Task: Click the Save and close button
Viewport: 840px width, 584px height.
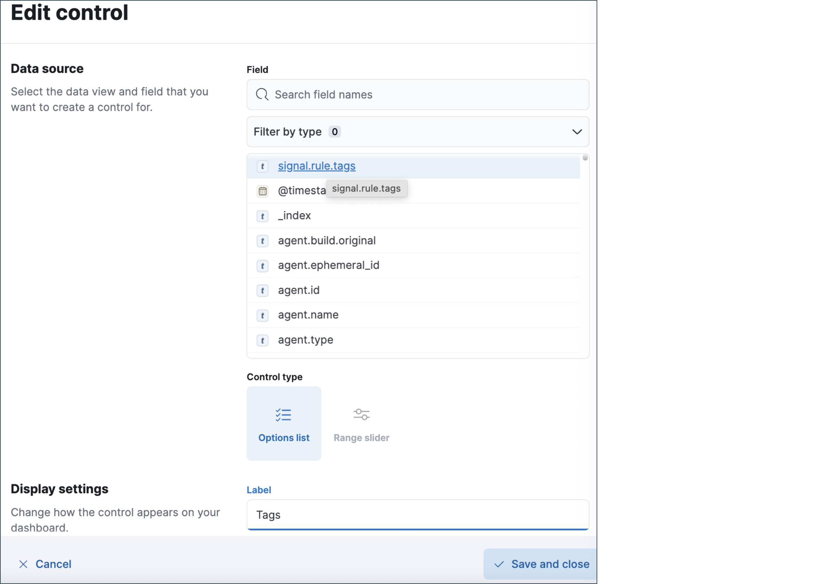Action: pos(541,564)
